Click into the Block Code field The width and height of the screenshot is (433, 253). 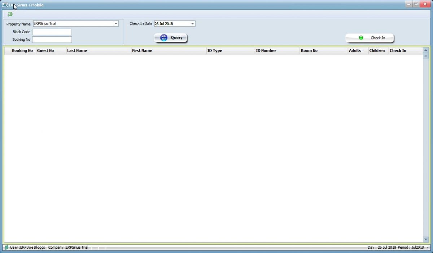[52, 32]
